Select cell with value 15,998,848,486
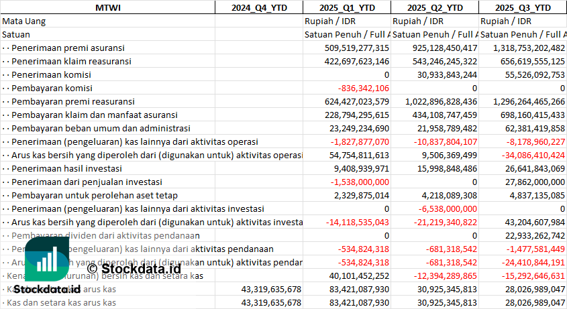 (x=435, y=168)
